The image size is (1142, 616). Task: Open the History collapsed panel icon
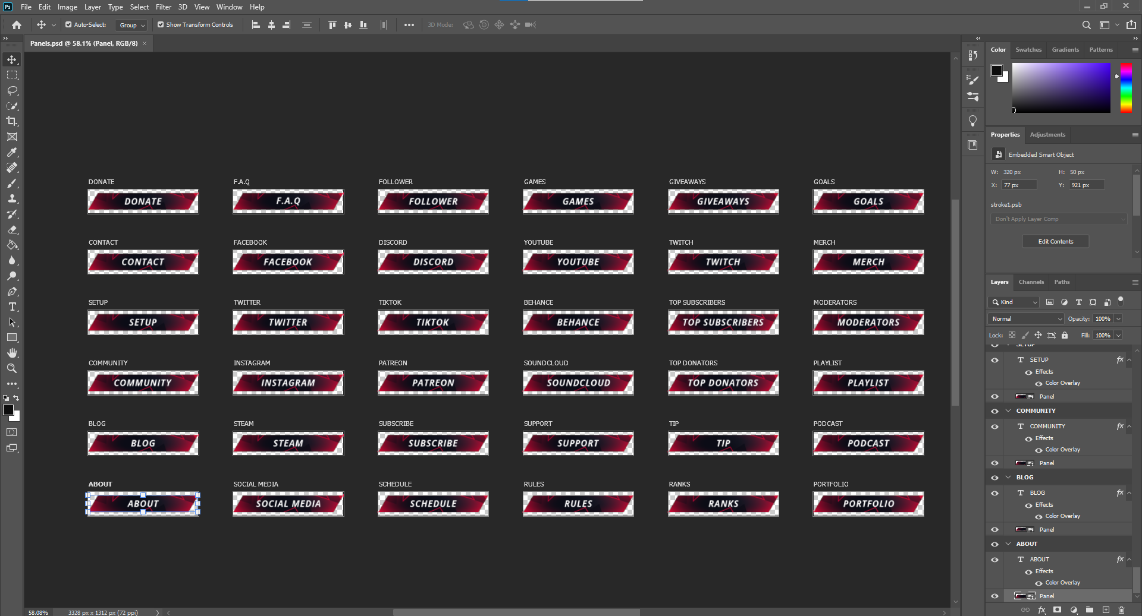point(973,55)
